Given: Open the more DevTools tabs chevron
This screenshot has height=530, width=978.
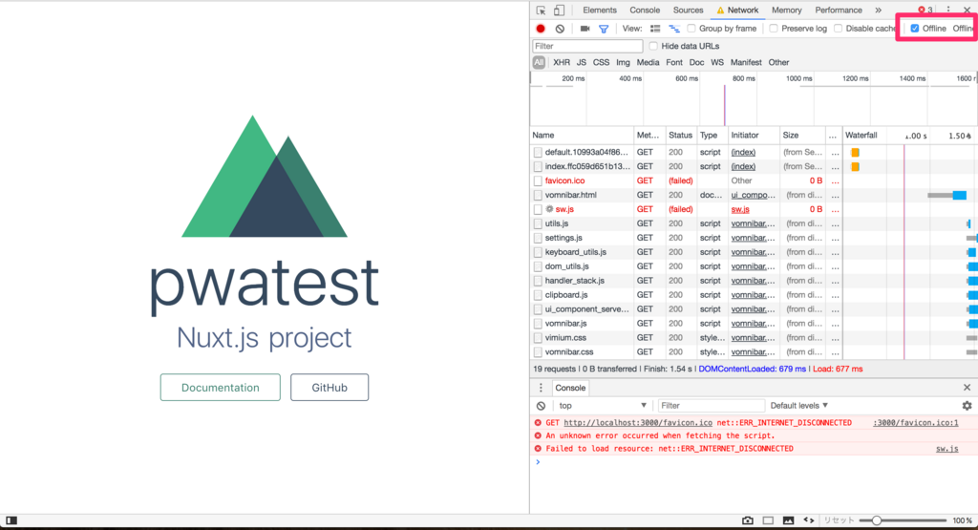Looking at the screenshot, I should [879, 10].
